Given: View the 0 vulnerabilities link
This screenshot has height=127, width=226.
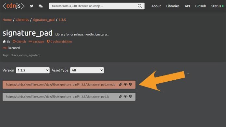Looking at the screenshot, I should (59, 41).
